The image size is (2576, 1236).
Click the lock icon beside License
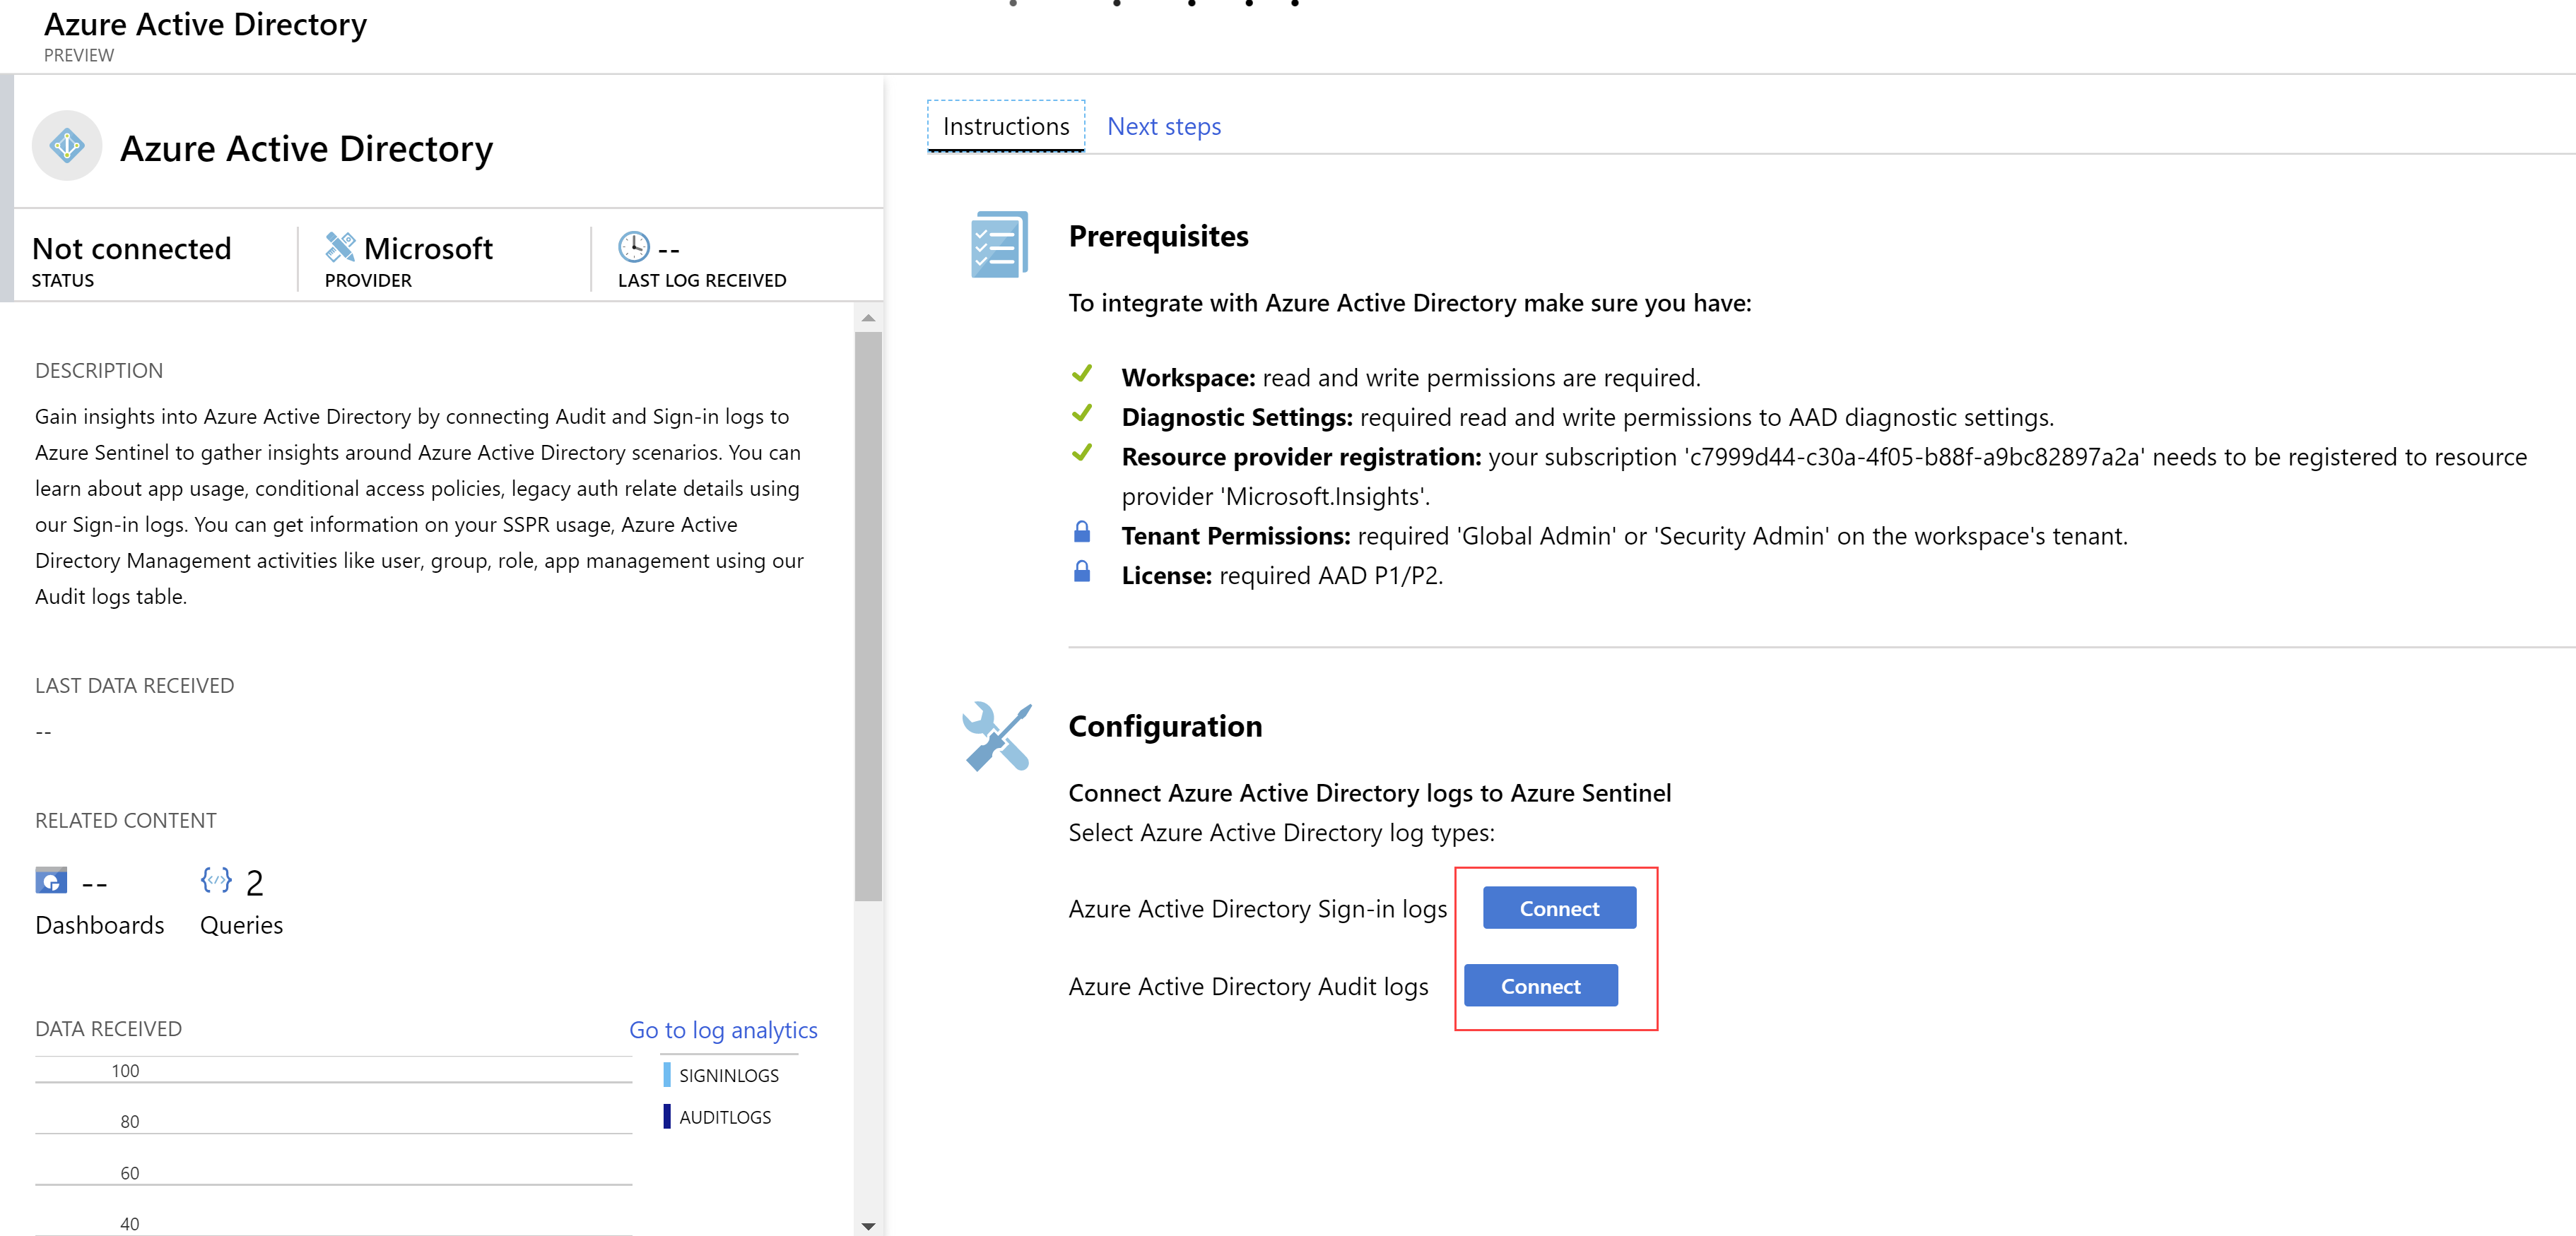coord(1082,571)
